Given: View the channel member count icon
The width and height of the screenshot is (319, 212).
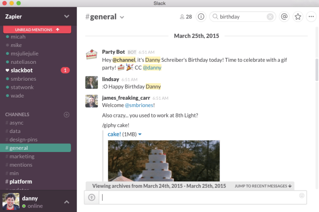Looking at the screenshot, I should [186, 17].
